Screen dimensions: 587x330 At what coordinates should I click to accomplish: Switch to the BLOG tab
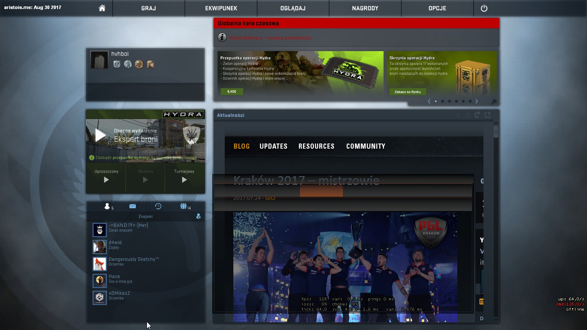coord(242,146)
